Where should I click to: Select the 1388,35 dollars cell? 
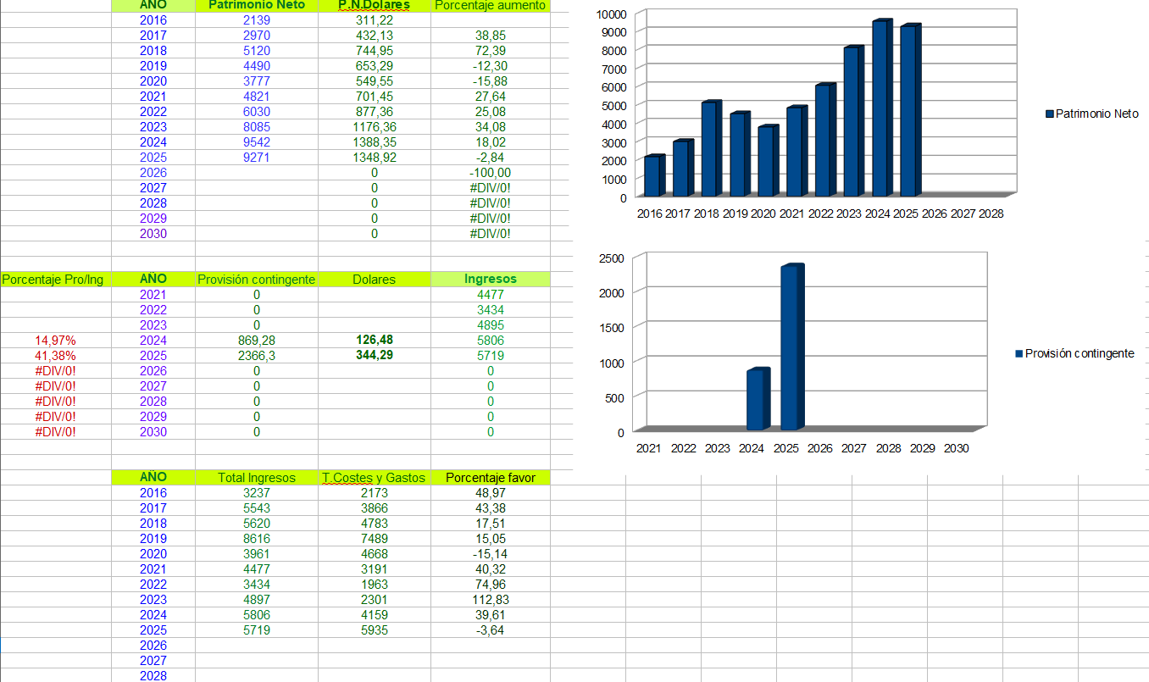pos(375,142)
